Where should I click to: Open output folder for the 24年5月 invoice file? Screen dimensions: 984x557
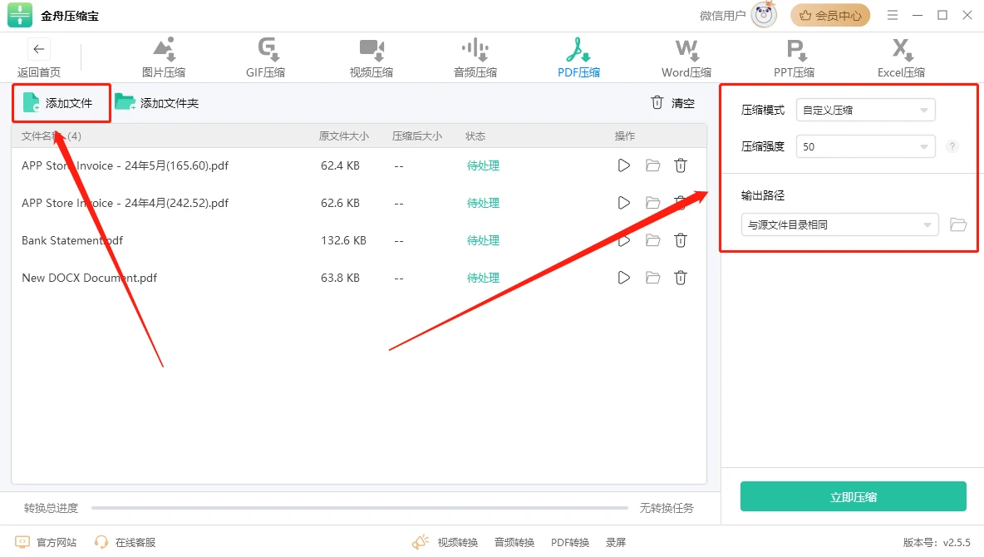pyautogui.click(x=652, y=165)
